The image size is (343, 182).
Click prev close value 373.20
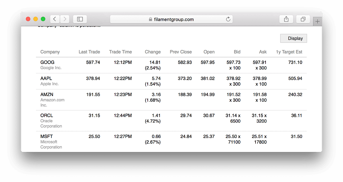point(185,78)
